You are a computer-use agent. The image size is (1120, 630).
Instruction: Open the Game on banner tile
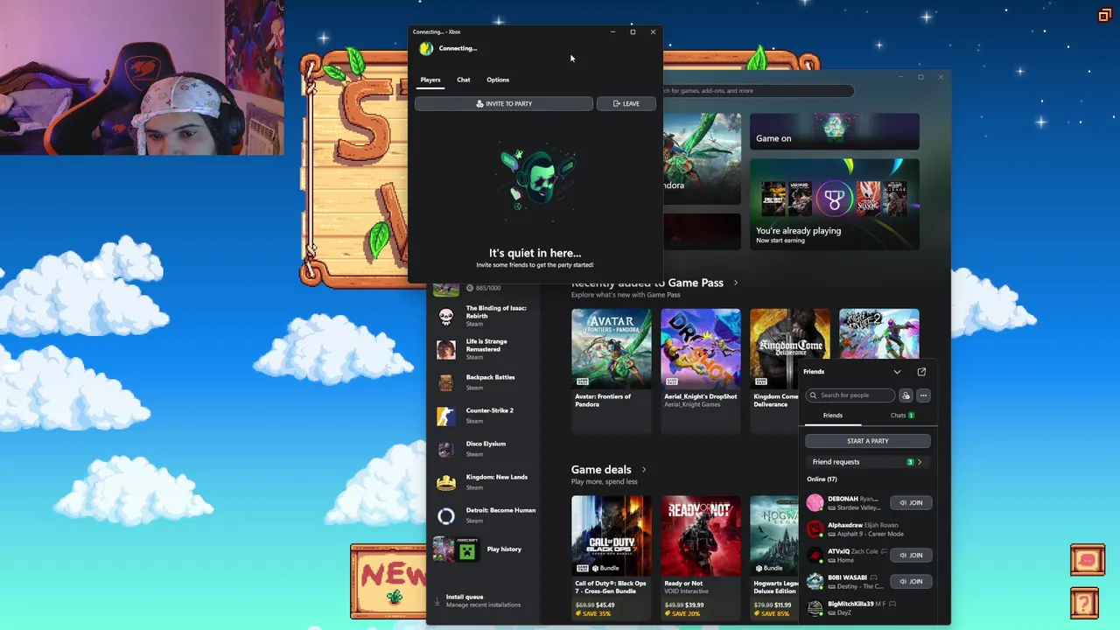click(x=835, y=131)
